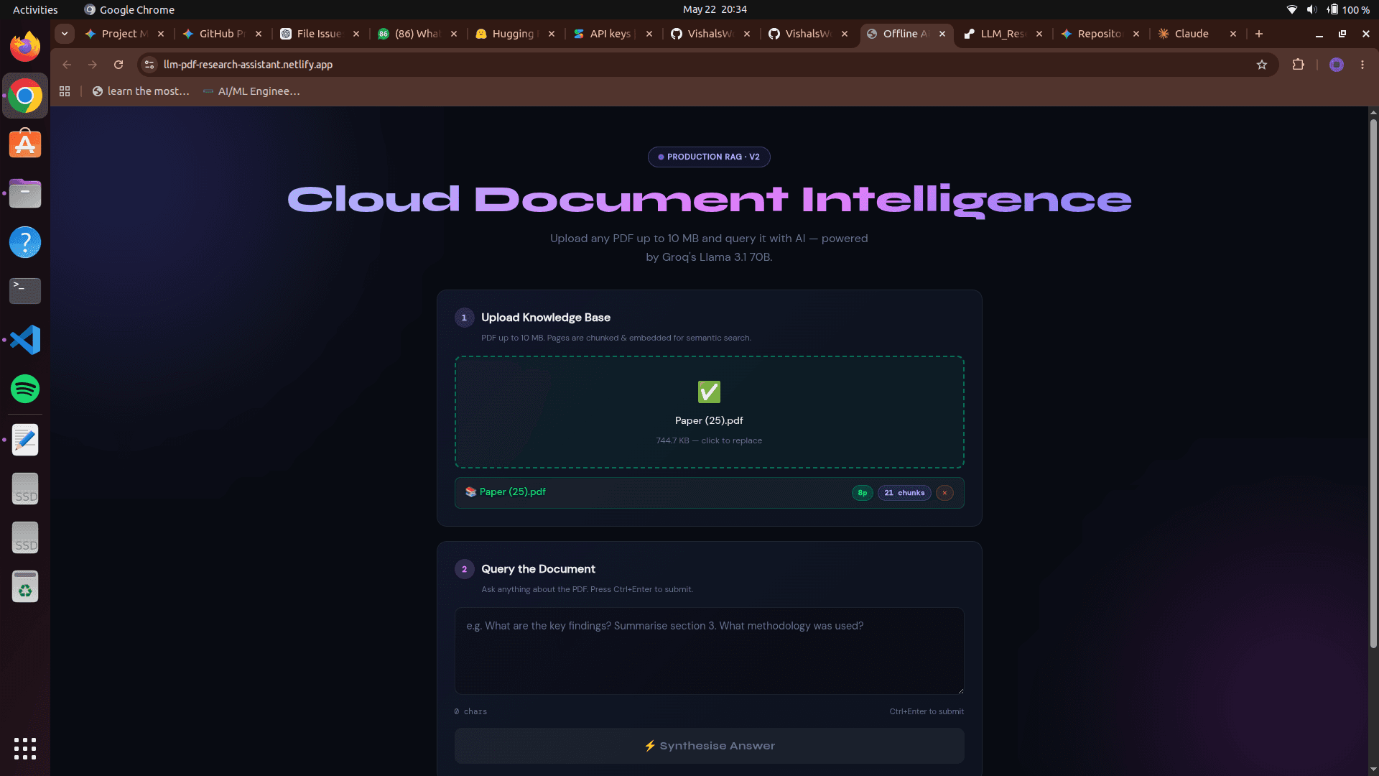
Task: Click Synthesise Answer button
Action: pyautogui.click(x=709, y=746)
